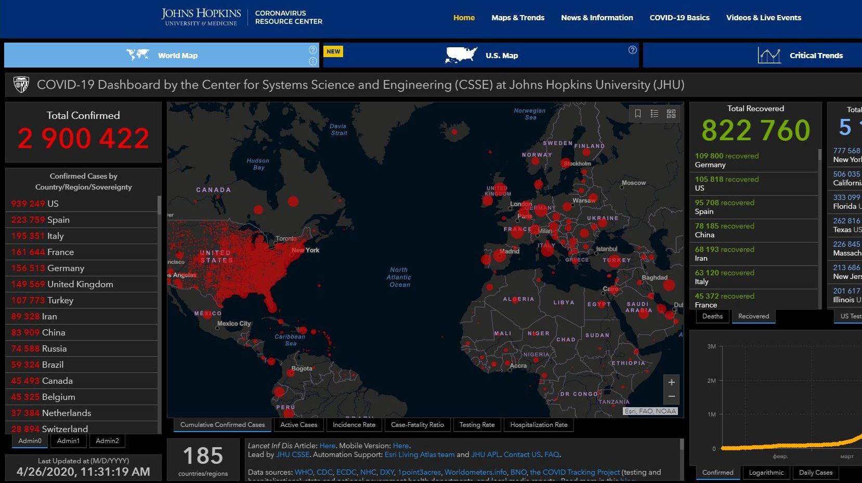Select Daily Cases chart tab
862x483 pixels.
point(816,473)
